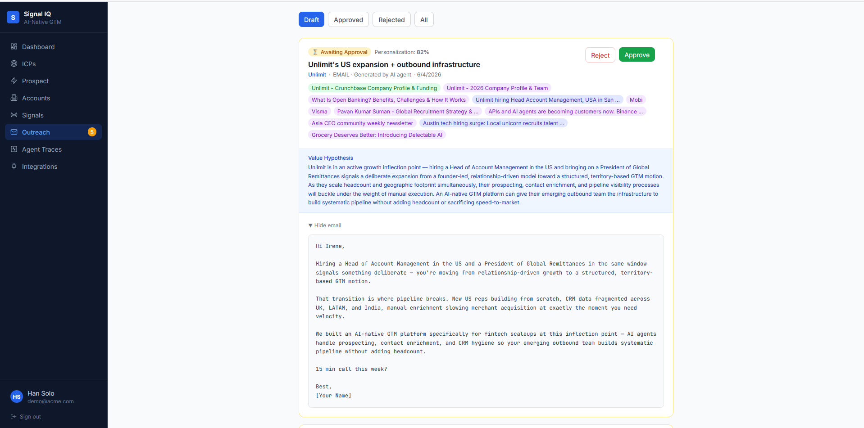
Task: Click the Han Solo user name
Action: [x=41, y=393]
